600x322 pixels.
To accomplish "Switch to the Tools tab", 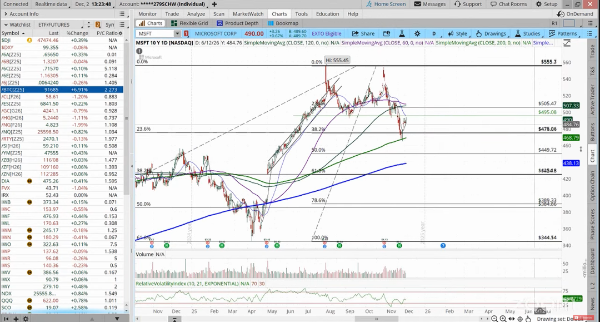I will point(301,14).
